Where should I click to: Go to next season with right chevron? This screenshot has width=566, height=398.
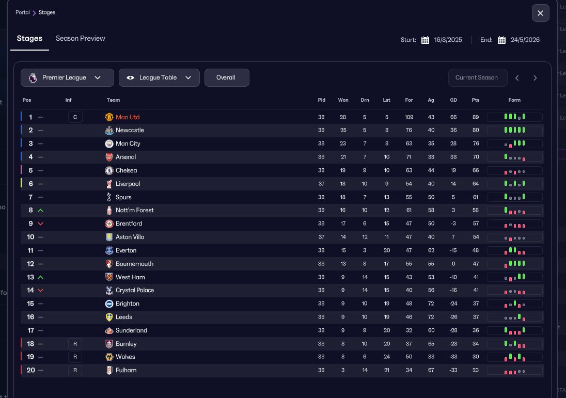pyautogui.click(x=535, y=78)
